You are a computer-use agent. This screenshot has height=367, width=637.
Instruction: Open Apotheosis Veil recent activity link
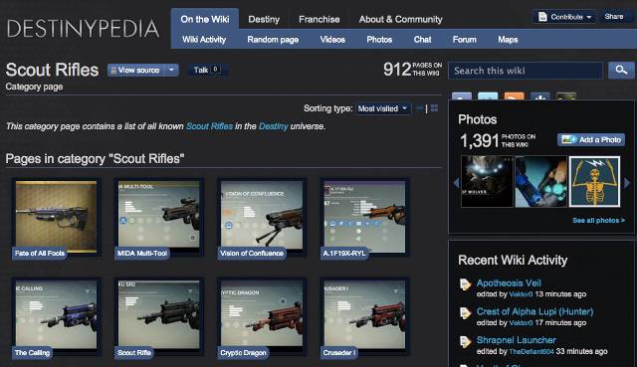coord(509,283)
